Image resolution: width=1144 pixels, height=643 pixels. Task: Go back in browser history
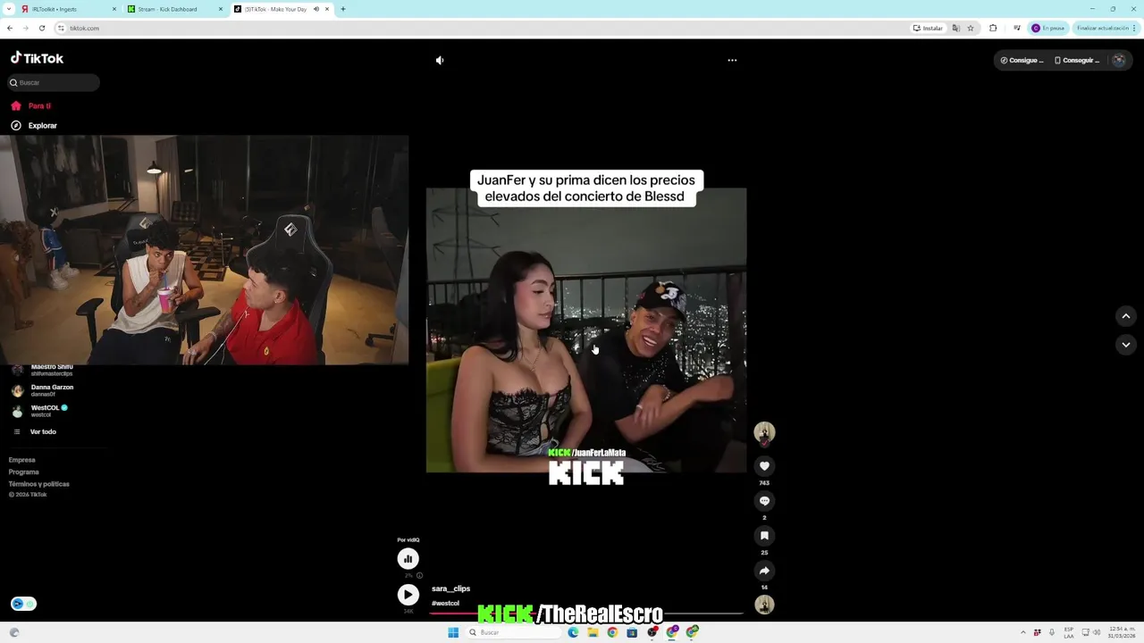click(x=10, y=28)
